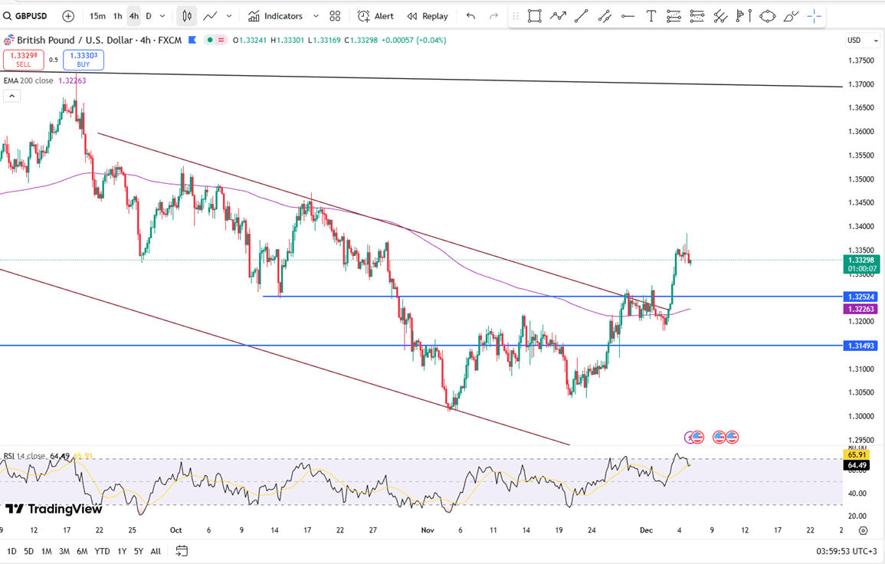Open the Go to date calendar icon
885x564 pixels.
182,551
